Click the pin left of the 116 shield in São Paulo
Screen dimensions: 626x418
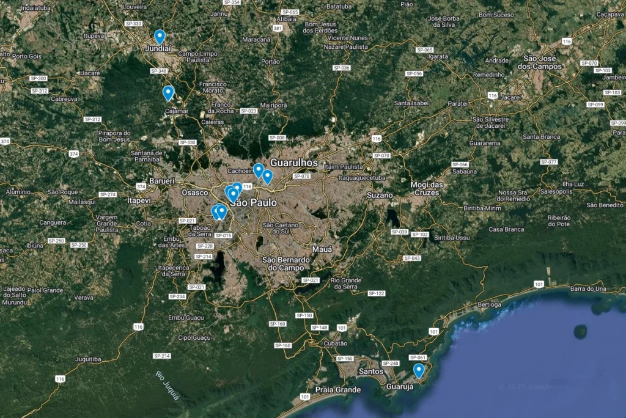click(237, 187)
